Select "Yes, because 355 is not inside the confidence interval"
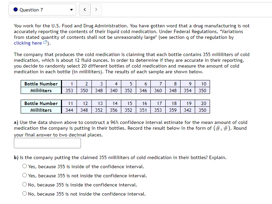The image size is (272, 204). coord(24,175)
